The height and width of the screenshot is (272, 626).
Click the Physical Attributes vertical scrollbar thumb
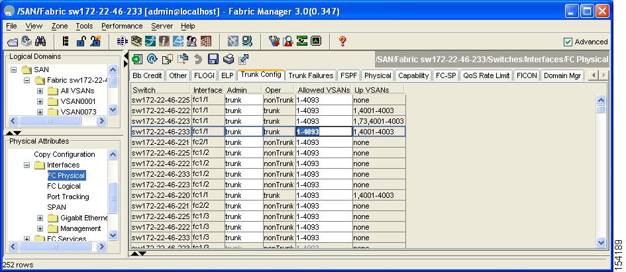(113, 198)
